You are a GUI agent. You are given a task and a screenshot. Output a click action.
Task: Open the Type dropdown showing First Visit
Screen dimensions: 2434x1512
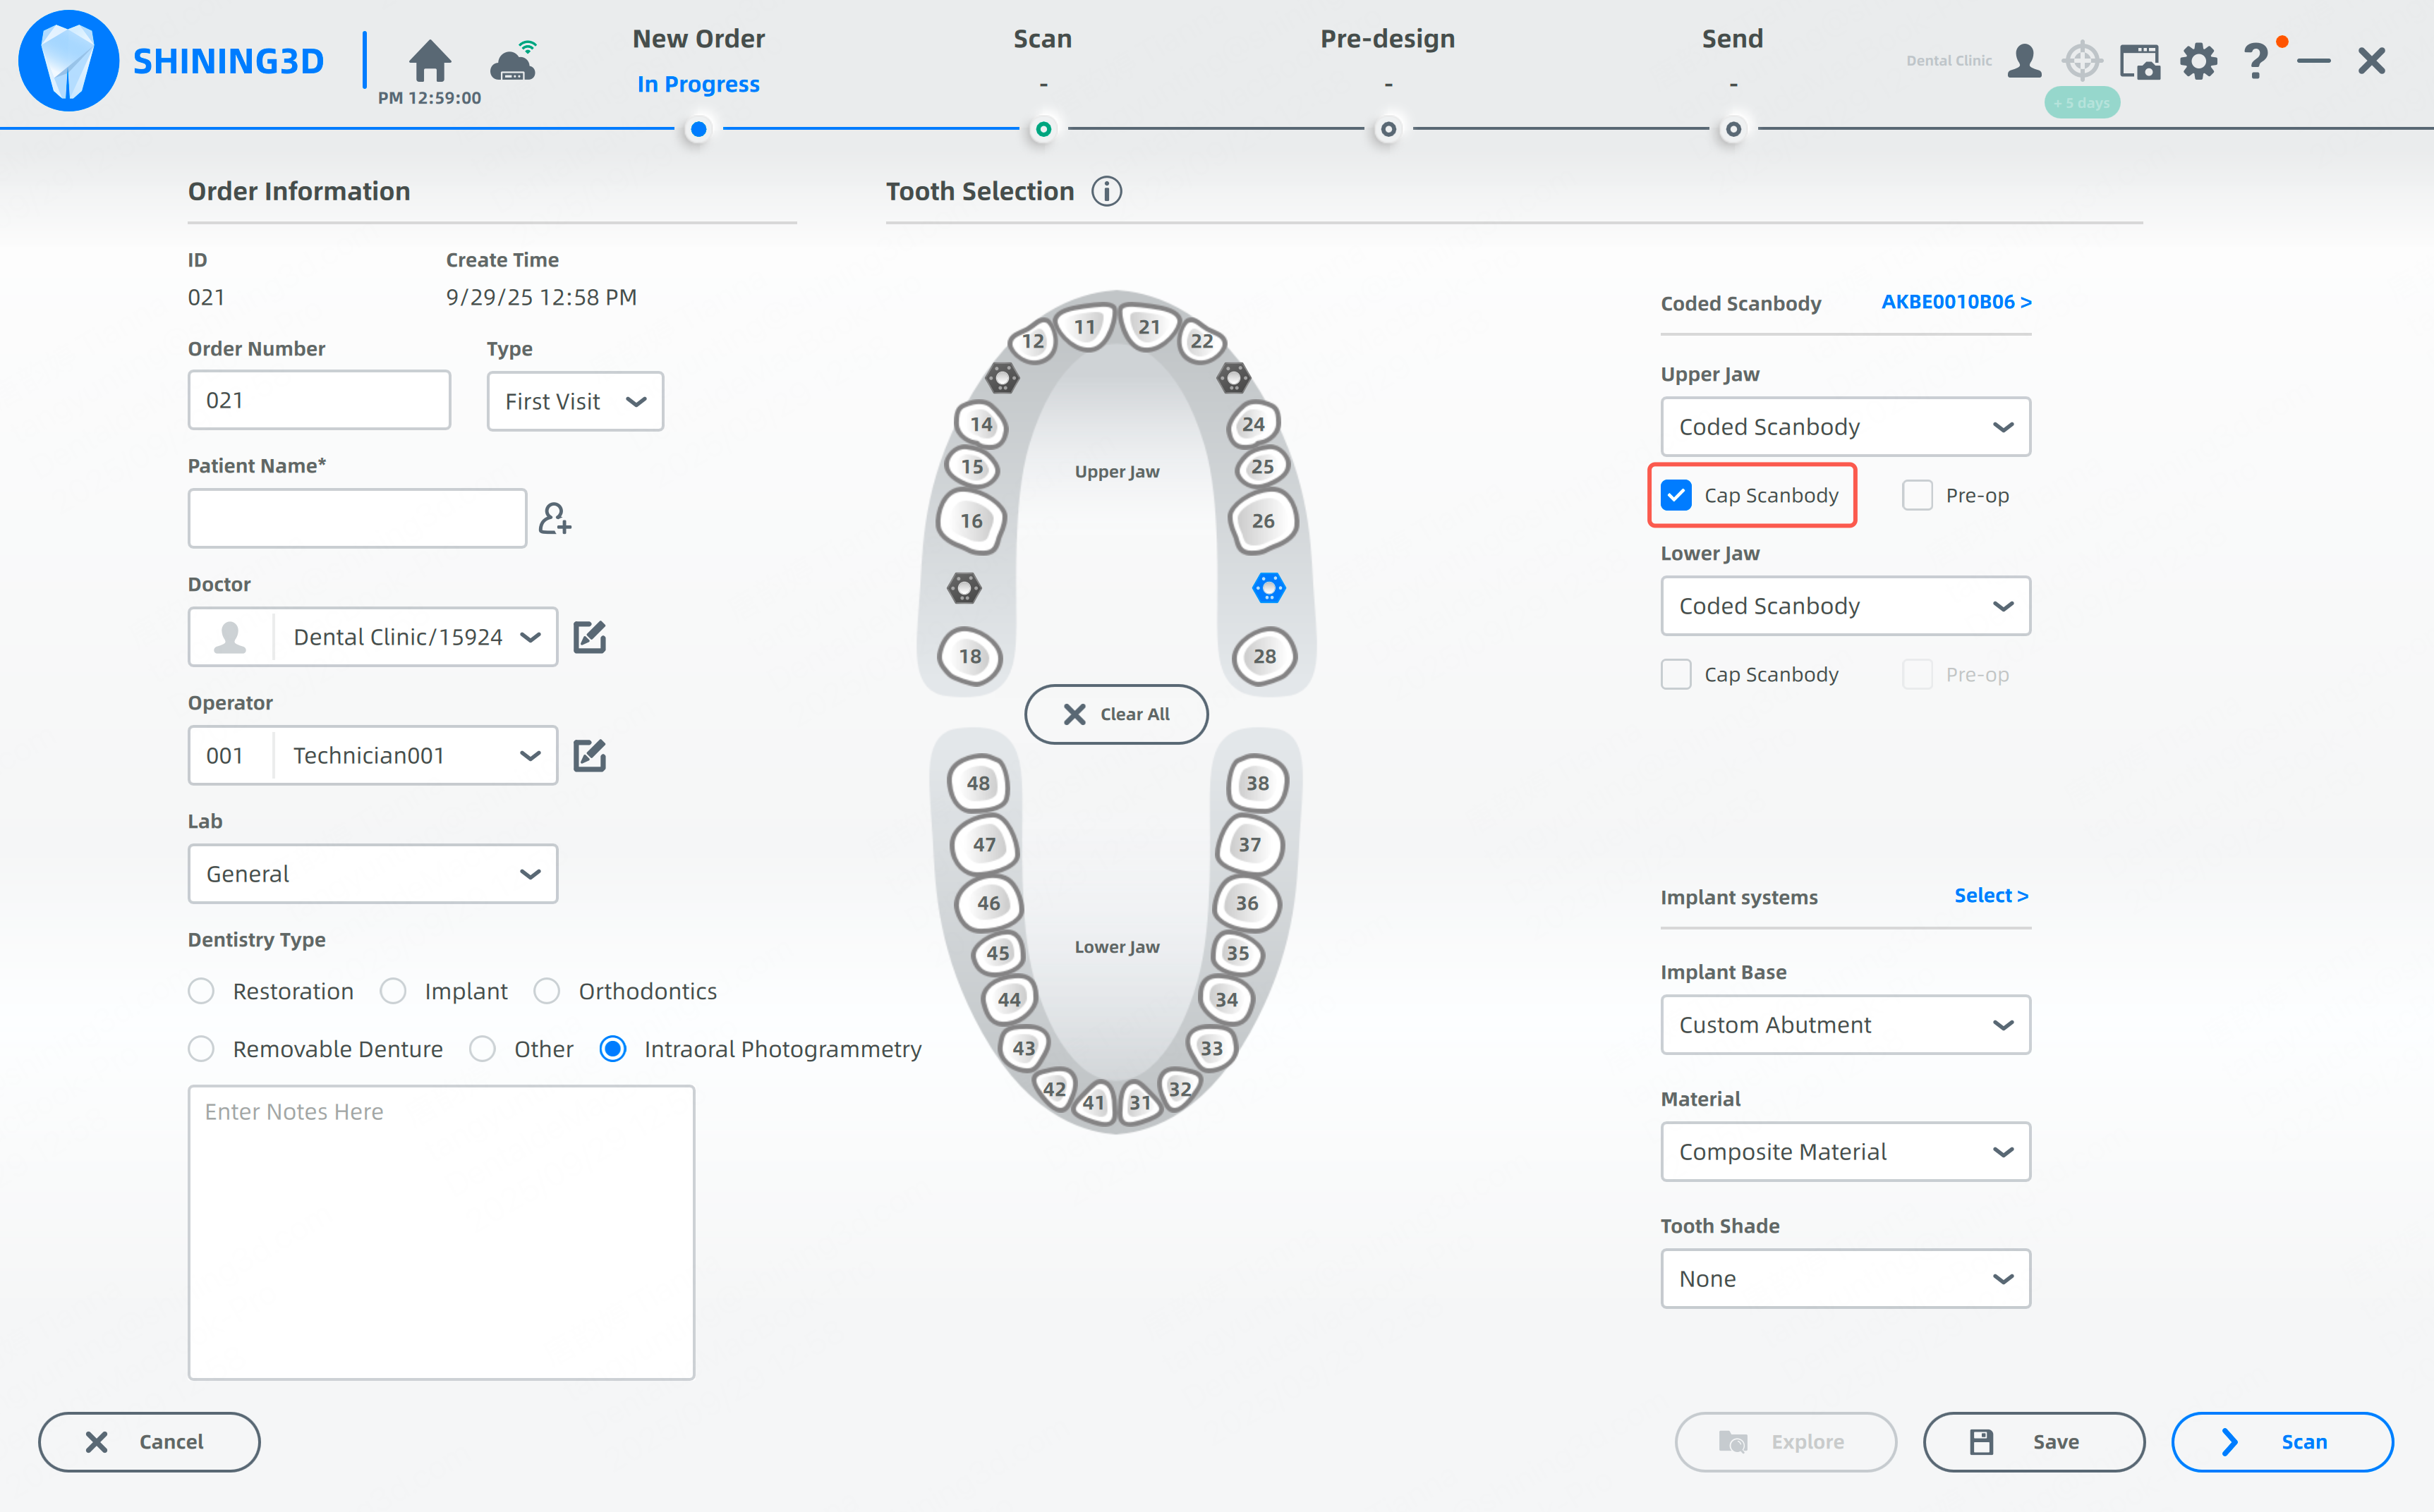[x=575, y=402]
